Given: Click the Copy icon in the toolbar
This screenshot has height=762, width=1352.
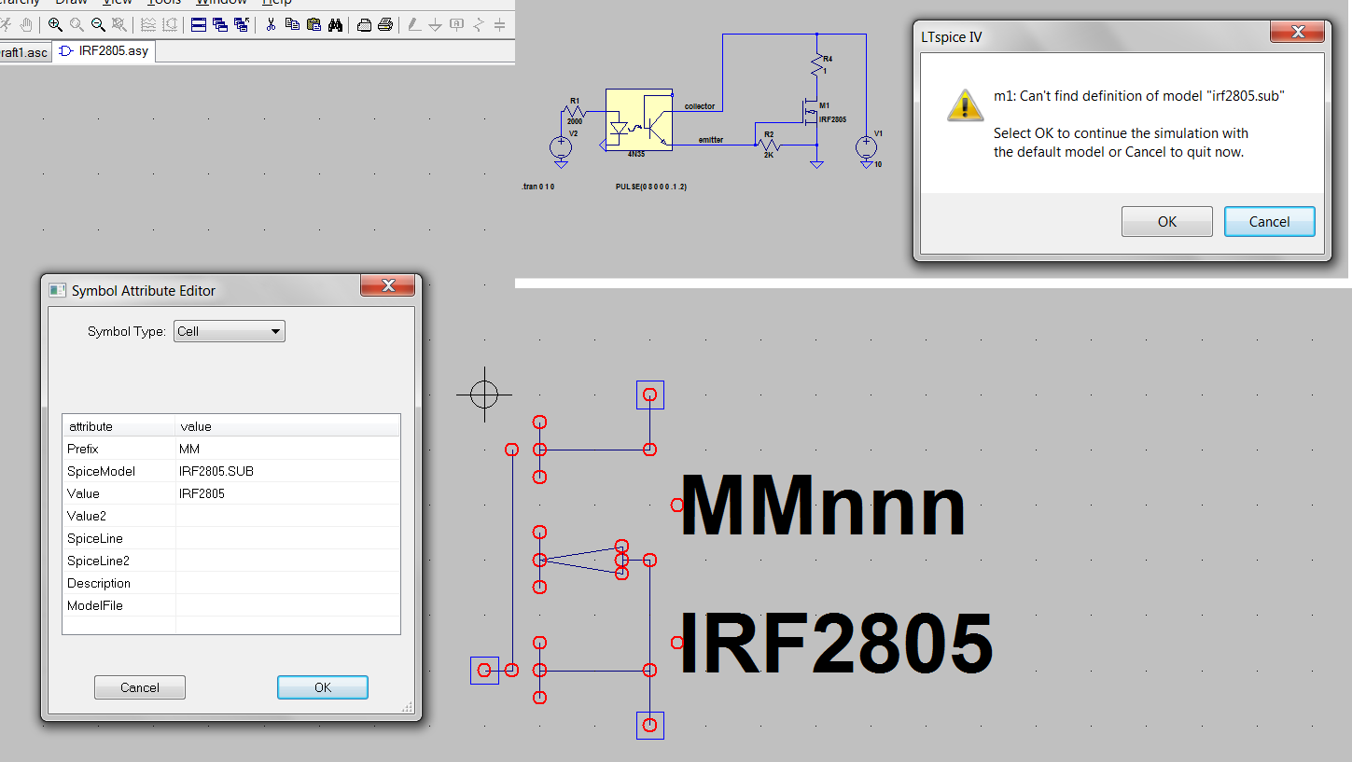Looking at the screenshot, I should (292, 24).
